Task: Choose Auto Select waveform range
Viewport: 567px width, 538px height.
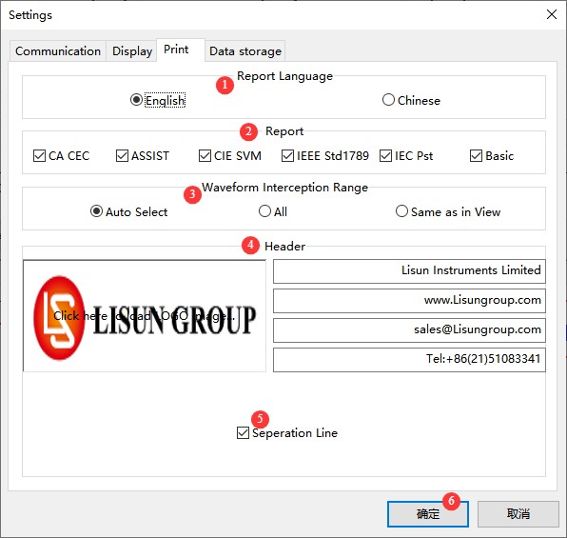Action: coord(128,211)
